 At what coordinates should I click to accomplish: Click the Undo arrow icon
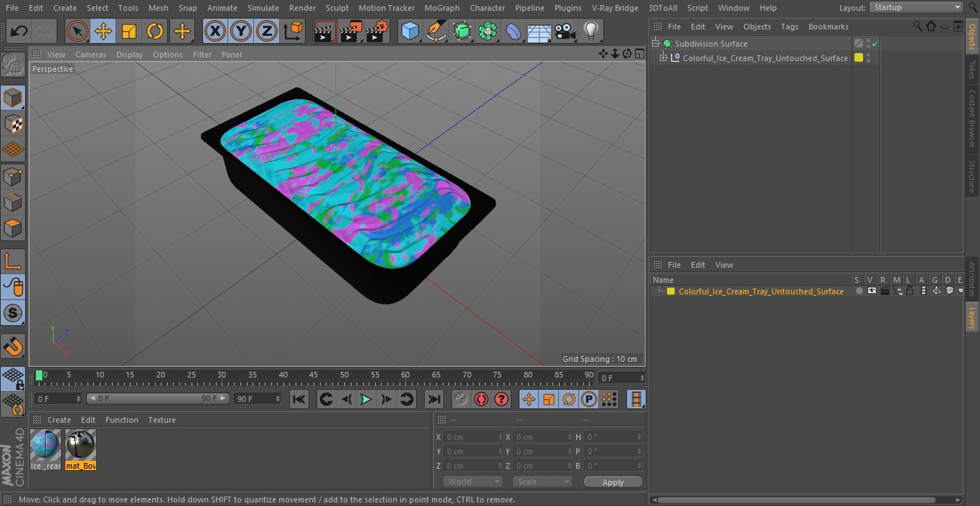click(x=19, y=31)
